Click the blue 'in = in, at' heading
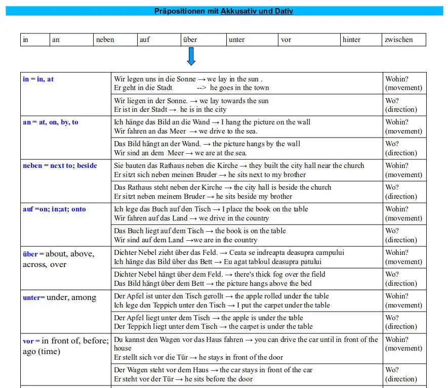448x388 pixels. click(x=38, y=79)
